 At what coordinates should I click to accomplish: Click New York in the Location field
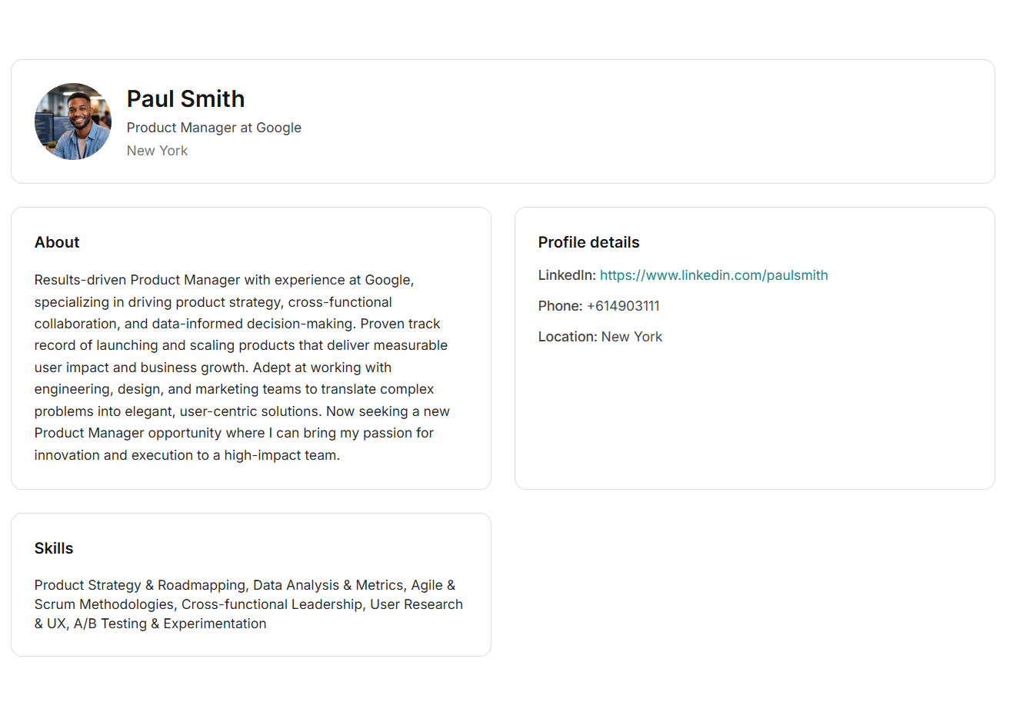[x=631, y=336]
